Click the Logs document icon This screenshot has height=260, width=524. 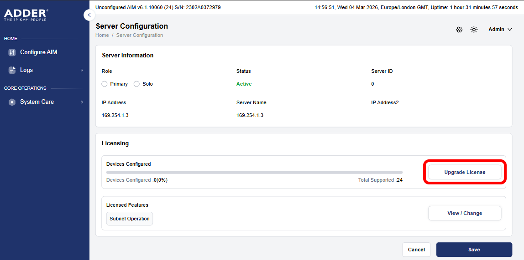pyautogui.click(x=12, y=70)
